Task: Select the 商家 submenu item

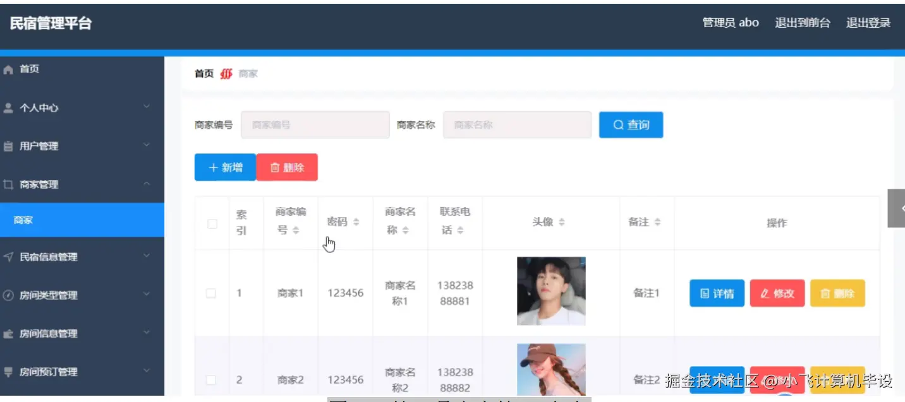Action: 23,220
